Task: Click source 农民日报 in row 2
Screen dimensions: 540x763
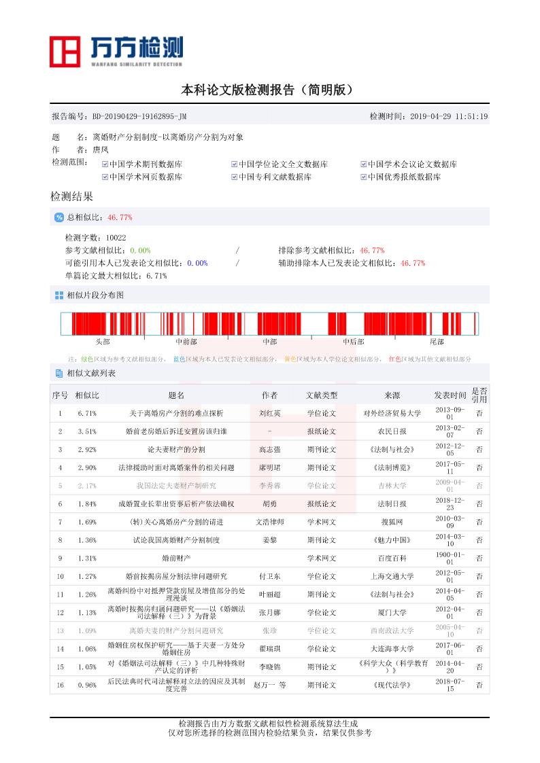Action: pos(392,431)
